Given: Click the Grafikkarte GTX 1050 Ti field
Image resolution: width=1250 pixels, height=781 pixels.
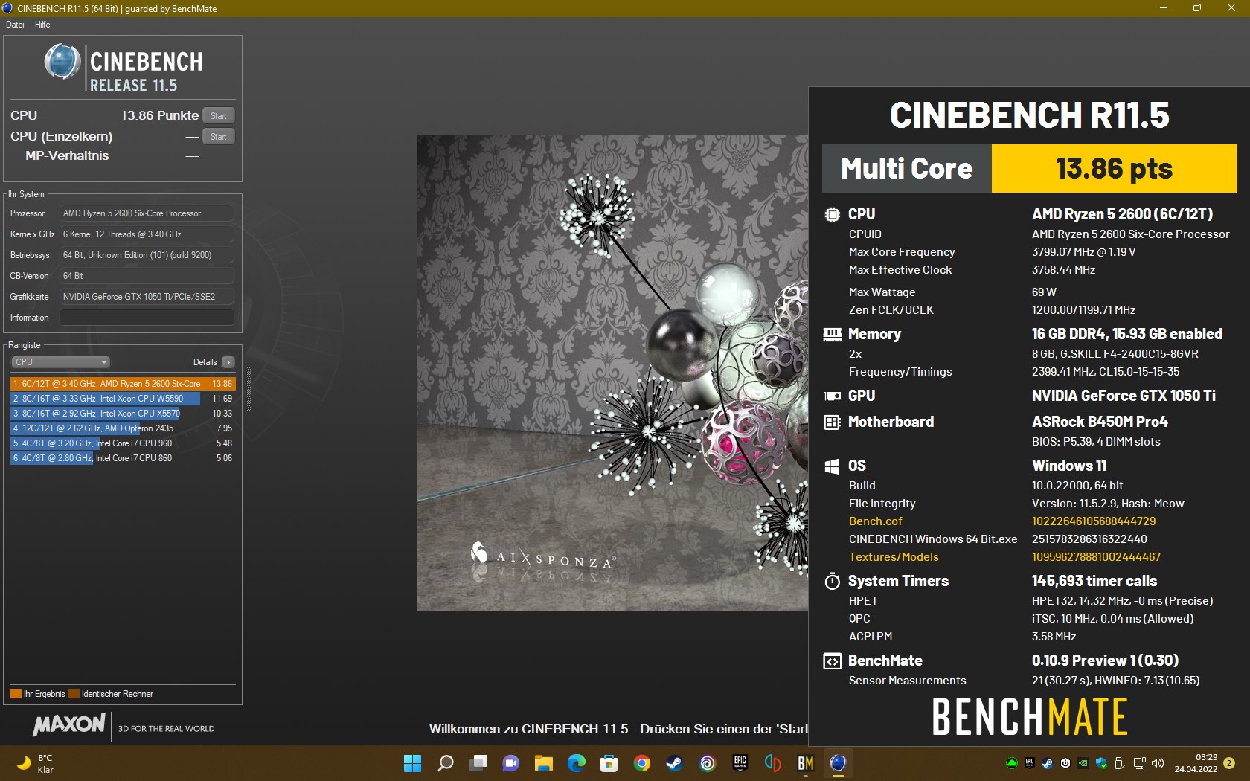Looking at the screenshot, I should pos(147,297).
